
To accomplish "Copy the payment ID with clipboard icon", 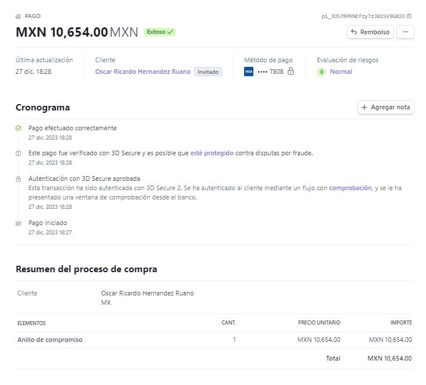I will coord(409,16).
